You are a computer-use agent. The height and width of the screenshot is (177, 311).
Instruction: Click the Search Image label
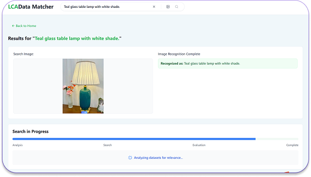coord(24,54)
